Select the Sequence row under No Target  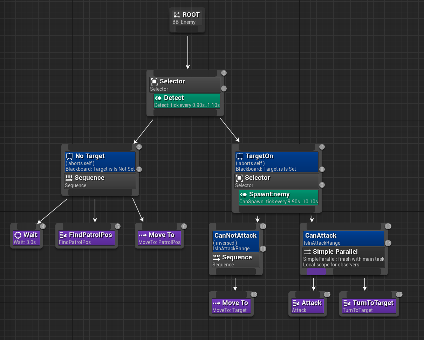[100, 181]
